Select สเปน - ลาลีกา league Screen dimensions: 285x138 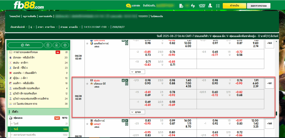click(38, 63)
